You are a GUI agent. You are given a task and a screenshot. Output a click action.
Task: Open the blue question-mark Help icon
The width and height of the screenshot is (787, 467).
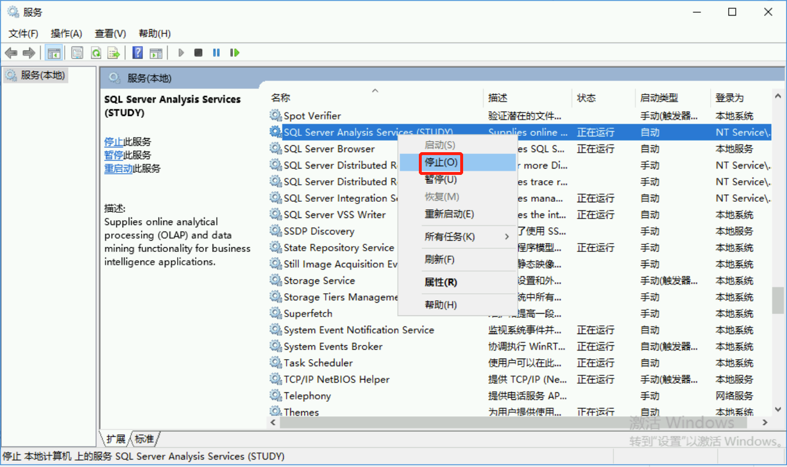pos(137,53)
